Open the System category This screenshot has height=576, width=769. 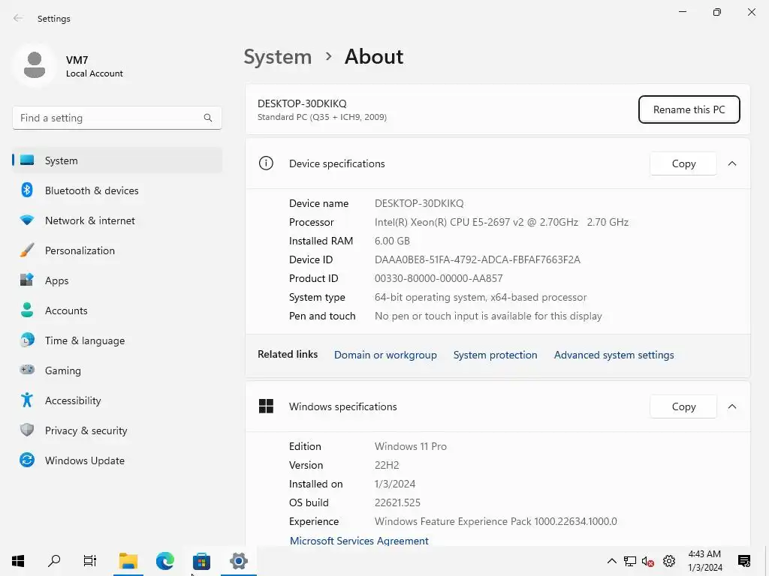pos(117,160)
